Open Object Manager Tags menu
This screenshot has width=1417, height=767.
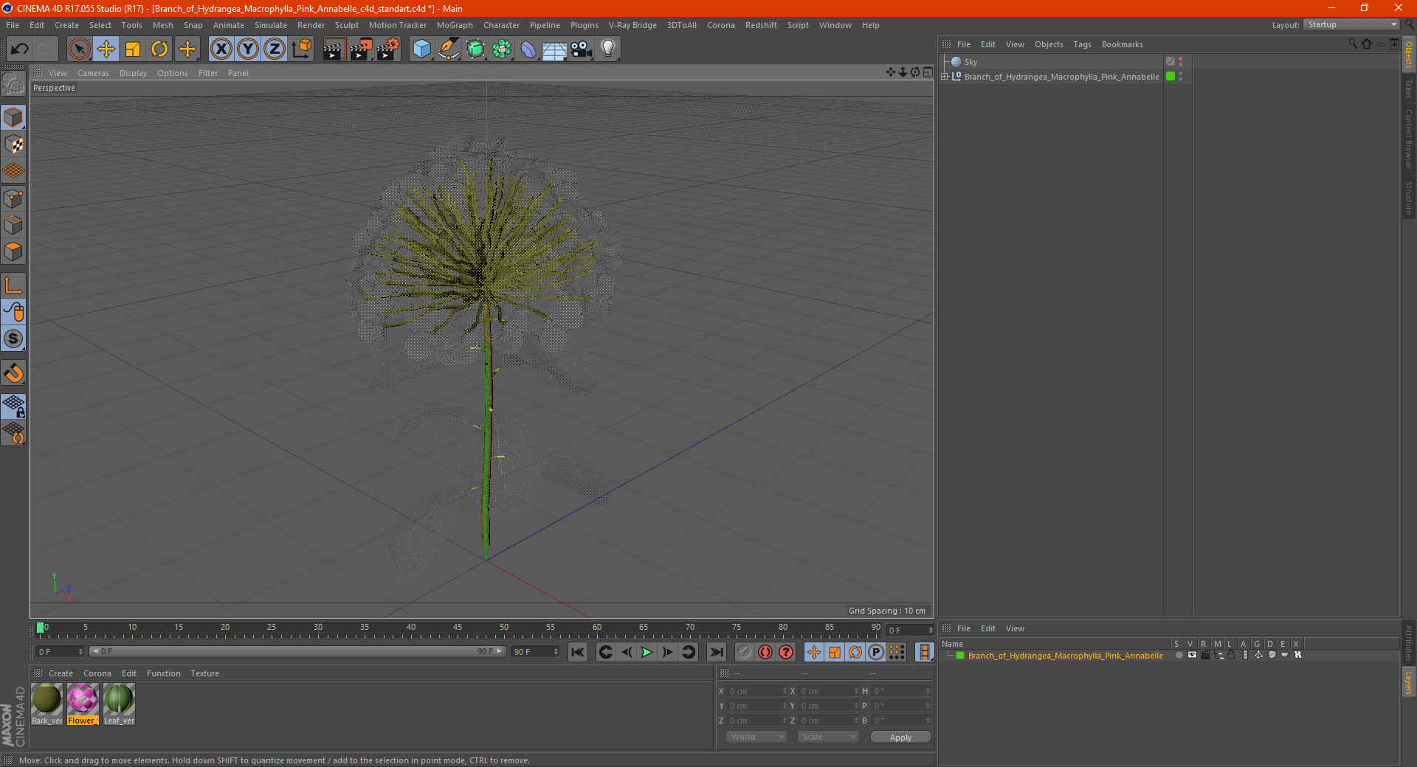pyautogui.click(x=1082, y=44)
